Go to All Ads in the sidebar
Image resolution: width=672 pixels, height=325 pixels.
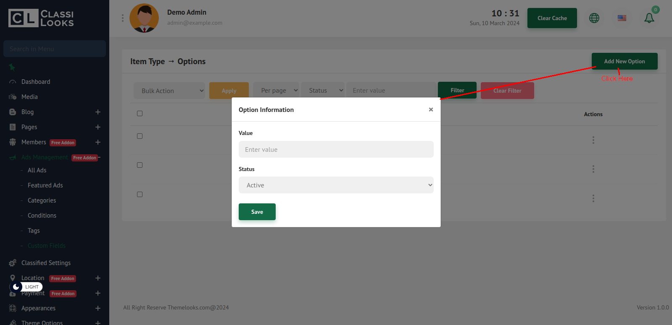pos(37,170)
